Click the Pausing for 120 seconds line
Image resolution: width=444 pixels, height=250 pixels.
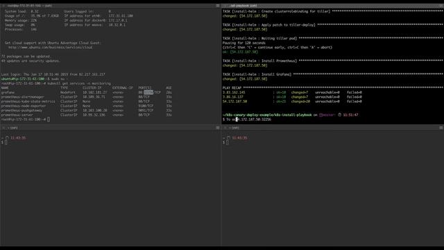point(244,43)
